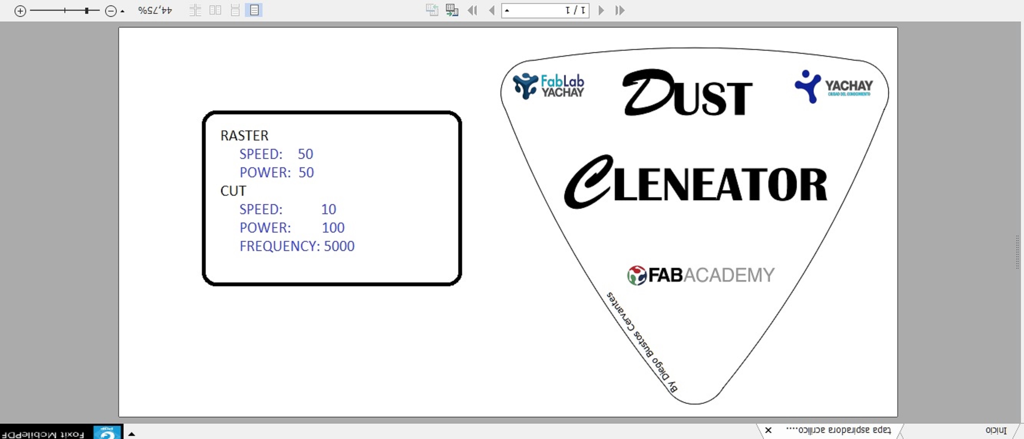Open the zoom level dropdown arrow
The height and width of the screenshot is (439, 1024).
pyautogui.click(x=122, y=12)
